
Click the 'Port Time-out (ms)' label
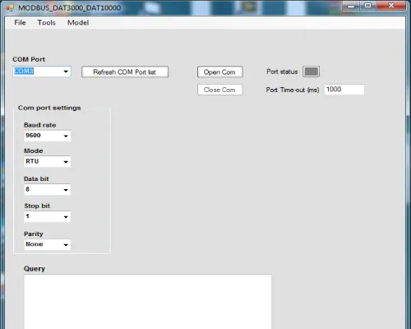pyautogui.click(x=293, y=90)
